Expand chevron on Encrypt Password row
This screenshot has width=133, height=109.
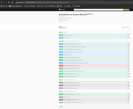click(x=127, y=35)
